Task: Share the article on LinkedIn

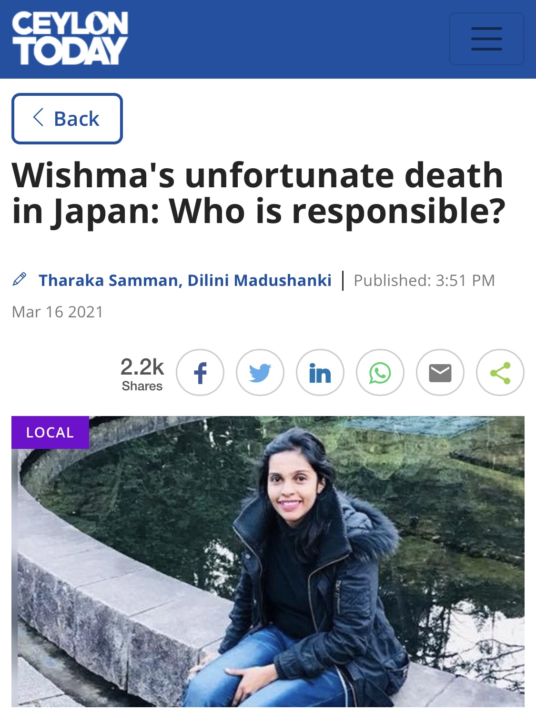Action: (x=320, y=373)
